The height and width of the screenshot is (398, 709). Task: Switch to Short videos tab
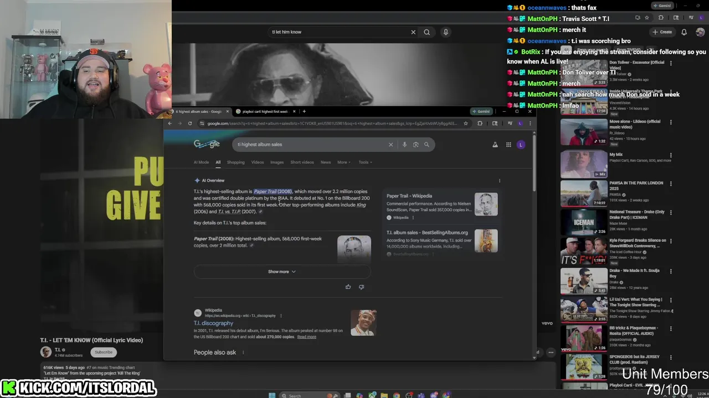(302, 162)
